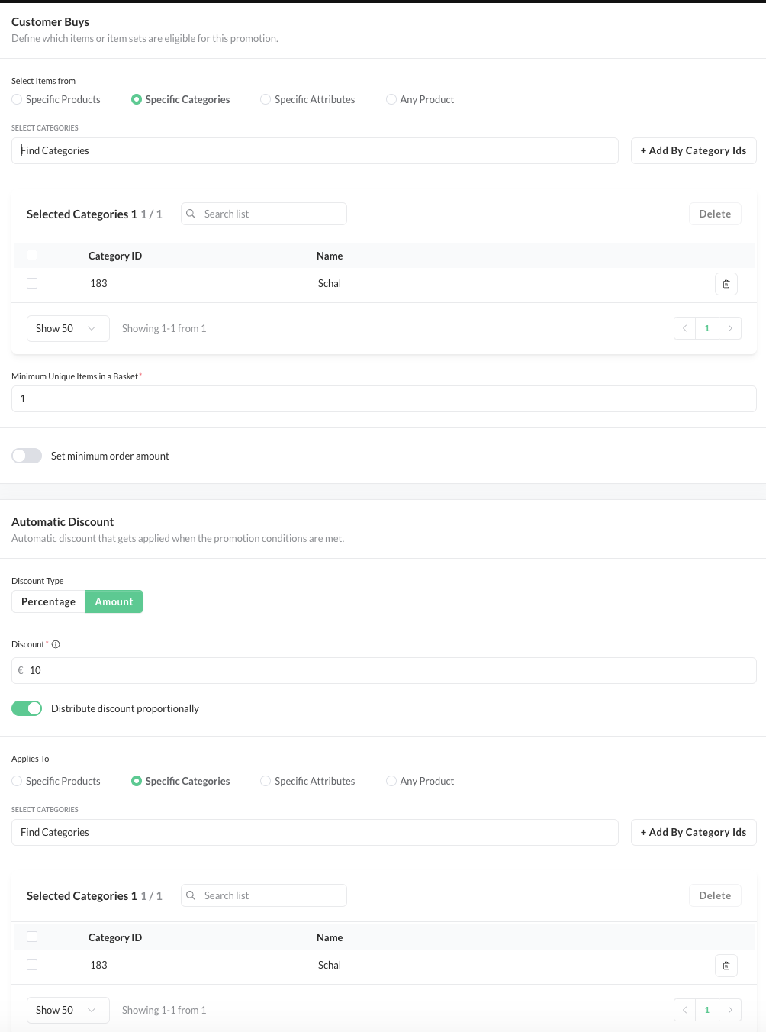Open Show 50 dropdown in top table
The image size is (766, 1032).
coord(68,328)
